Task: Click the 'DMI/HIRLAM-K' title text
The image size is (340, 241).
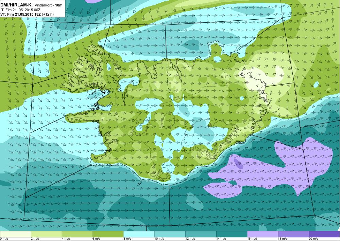Action: [16, 5]
